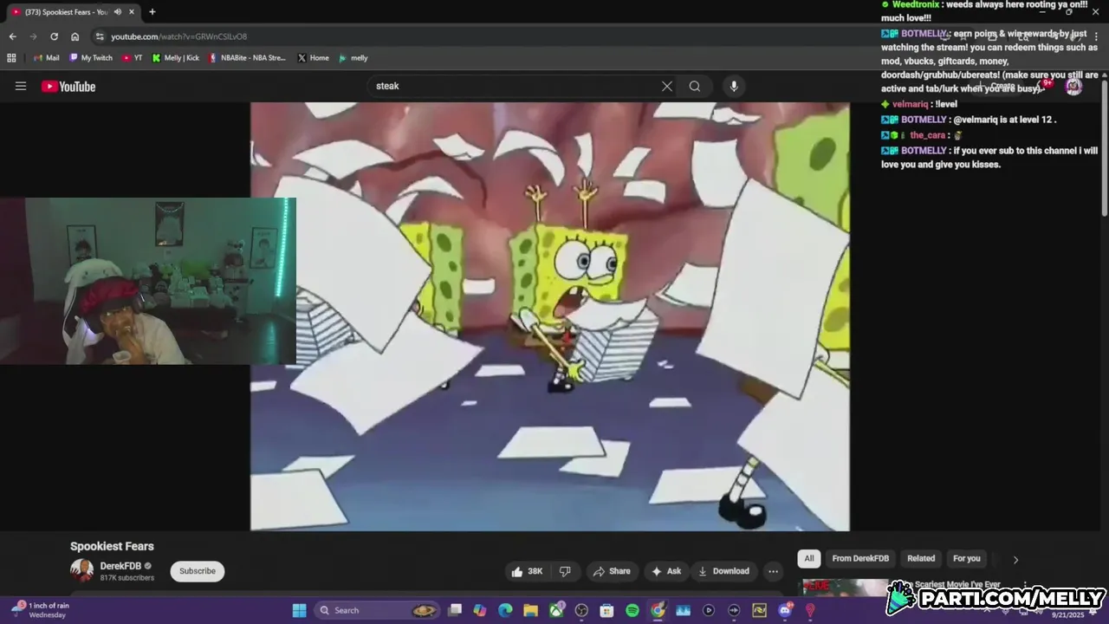Switch to Chrome in the taskbar
Image resolution: width=1109 pixels, height=624 pixels.
pos(658,610)
